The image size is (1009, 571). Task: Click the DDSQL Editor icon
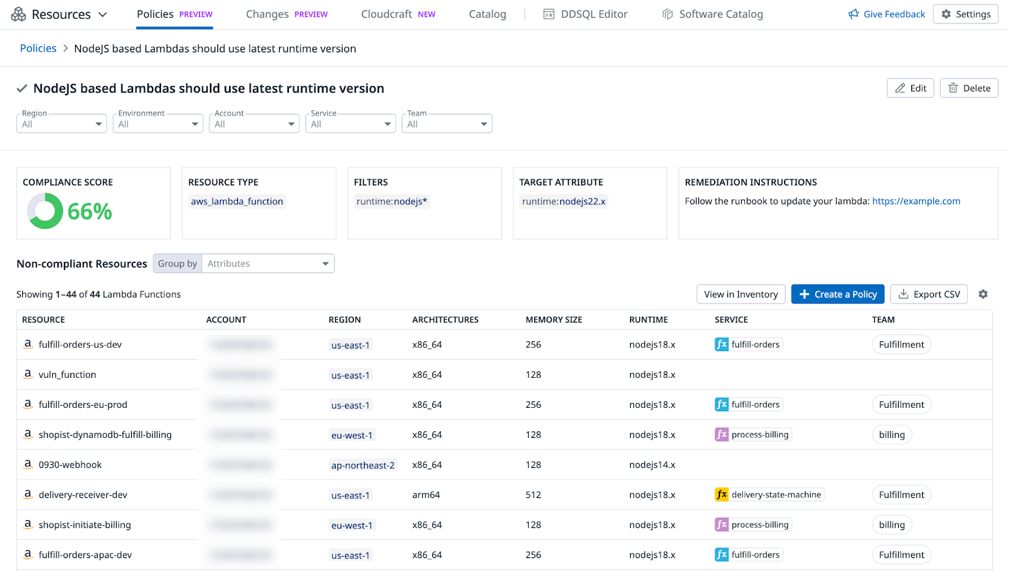coord(549,14)
